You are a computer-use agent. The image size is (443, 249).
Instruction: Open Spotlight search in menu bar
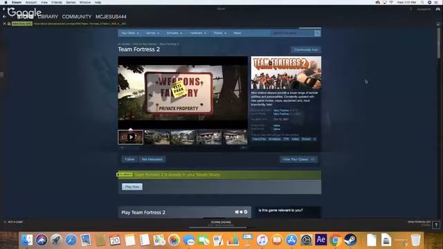point(422,2)
